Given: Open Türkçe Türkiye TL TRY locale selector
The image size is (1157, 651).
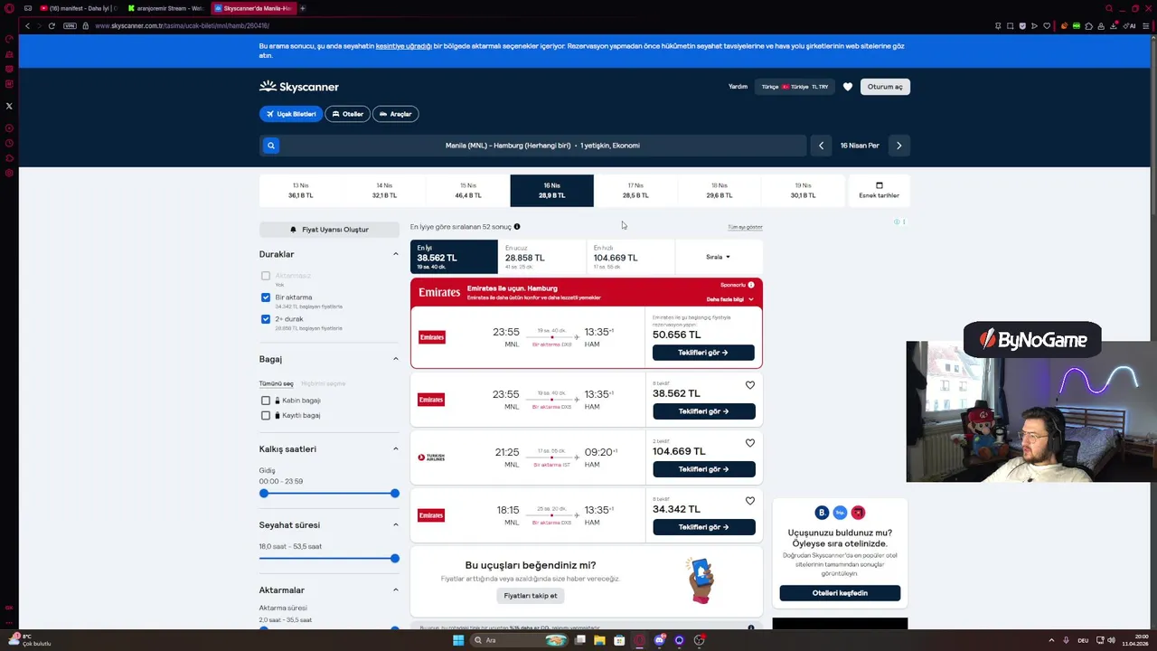Looking at the screenshot, I should click(795, 87).
